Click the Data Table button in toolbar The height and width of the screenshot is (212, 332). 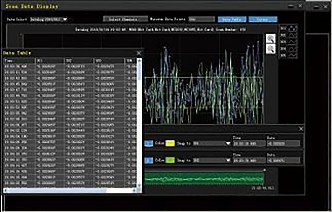coord(232,19)
